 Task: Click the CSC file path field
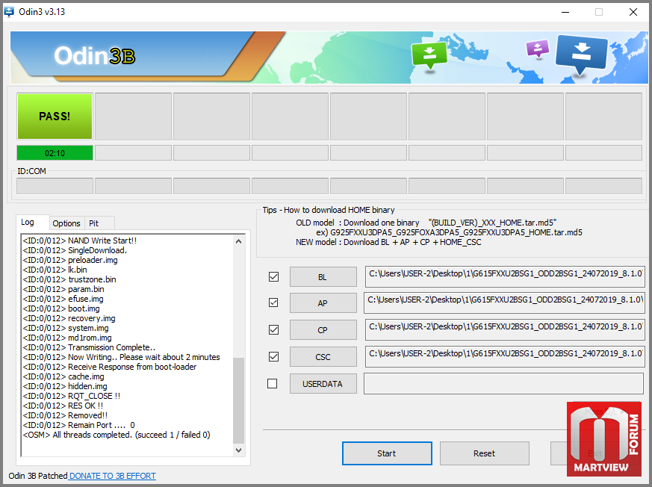pos(505,356)
